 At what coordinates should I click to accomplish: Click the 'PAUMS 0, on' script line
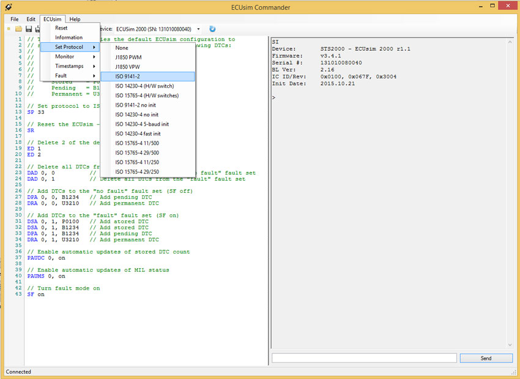click(46, 276)
